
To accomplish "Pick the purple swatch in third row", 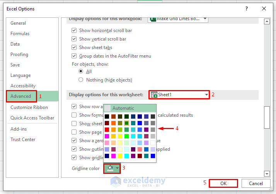I will [x=146, y=130].
